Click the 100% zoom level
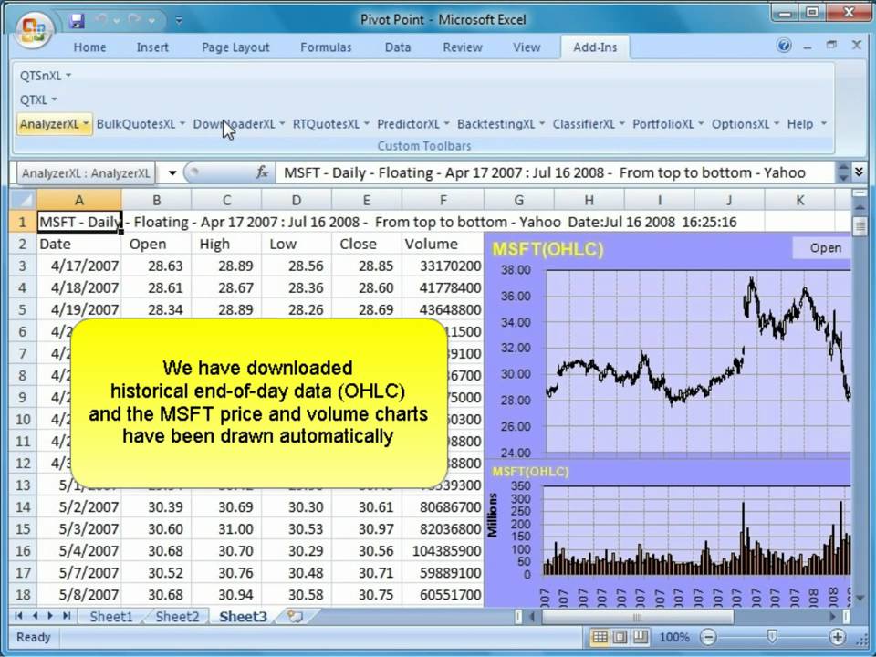The image size is (876, 657). tap(673, 637)
